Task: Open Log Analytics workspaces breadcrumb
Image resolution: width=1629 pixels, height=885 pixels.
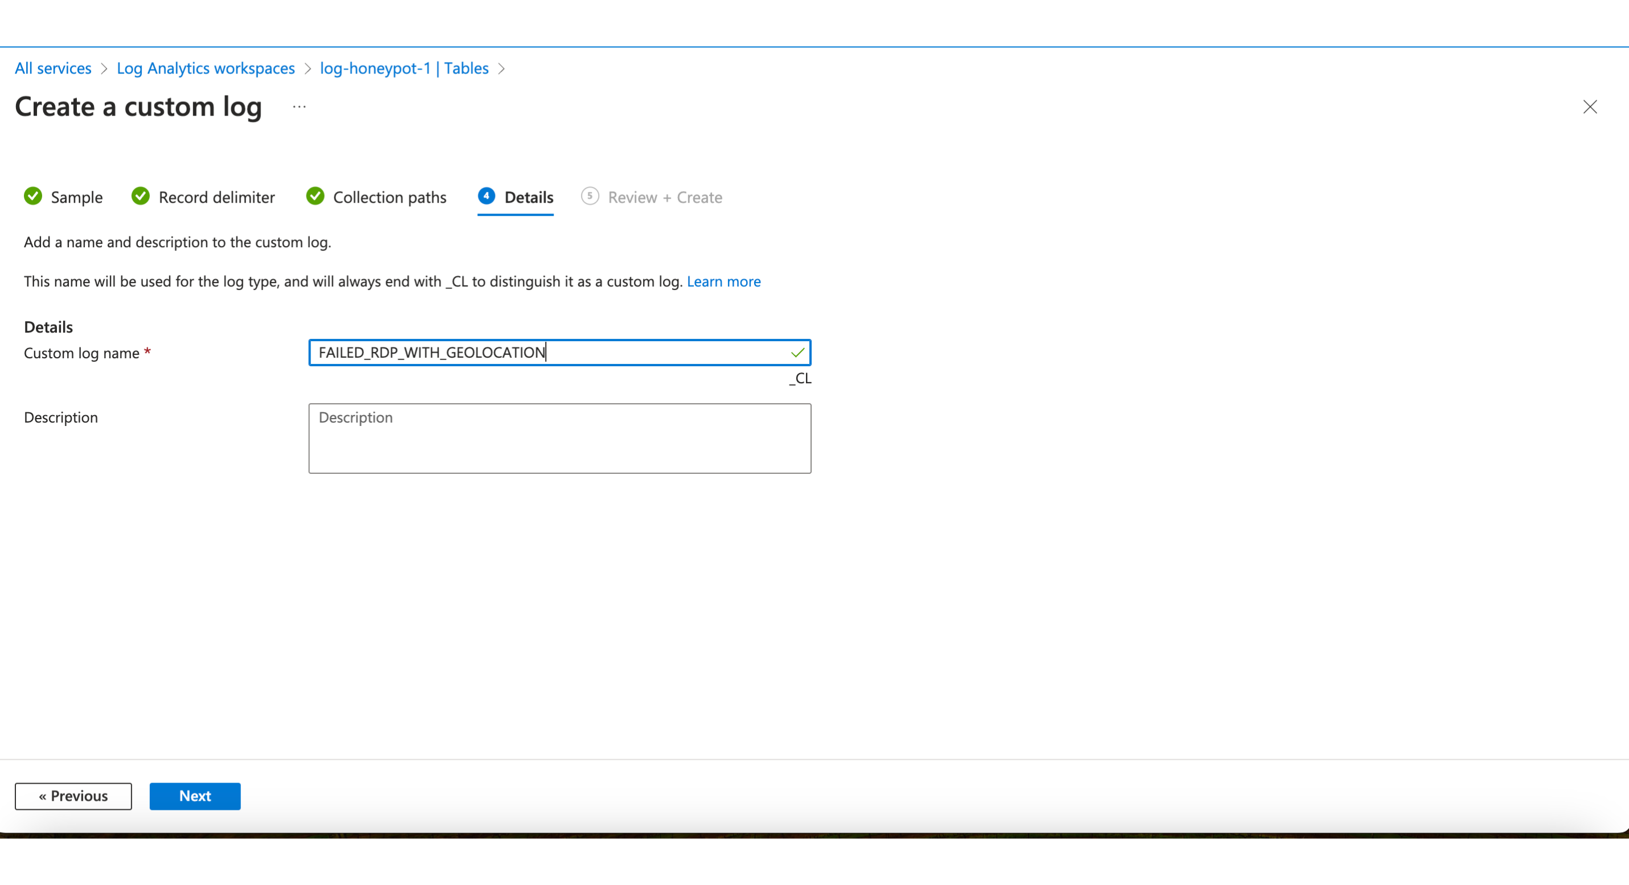Action: pos(206,68)
